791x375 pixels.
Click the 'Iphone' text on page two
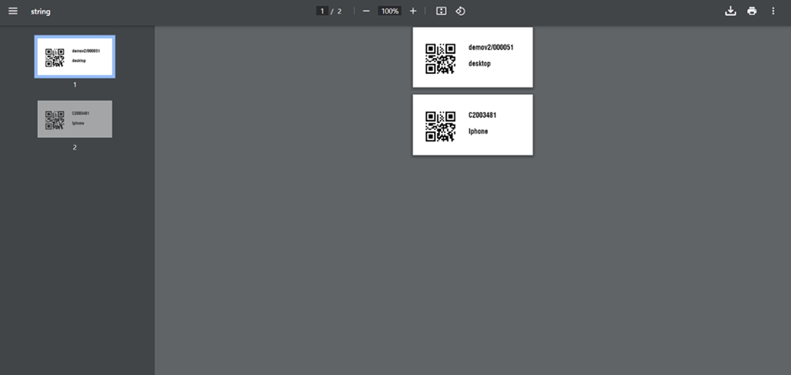point(478,131)
